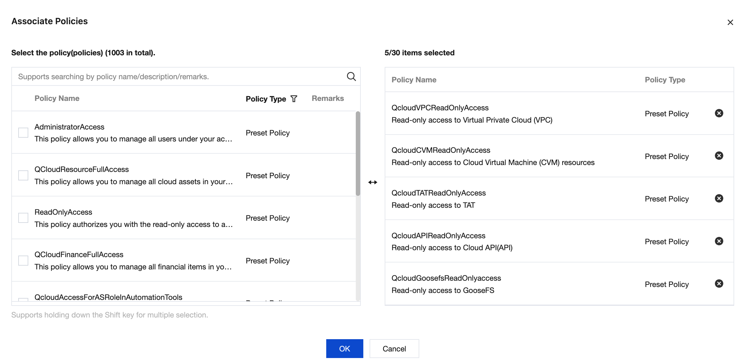Click the Policy Type column header
Screen dimensions: 748x364
(x=266, y=99)
